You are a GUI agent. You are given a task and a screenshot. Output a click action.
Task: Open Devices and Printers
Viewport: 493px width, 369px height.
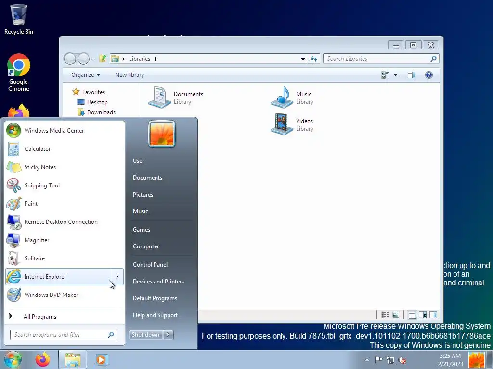pyautogui.click(x=158, y=282)
